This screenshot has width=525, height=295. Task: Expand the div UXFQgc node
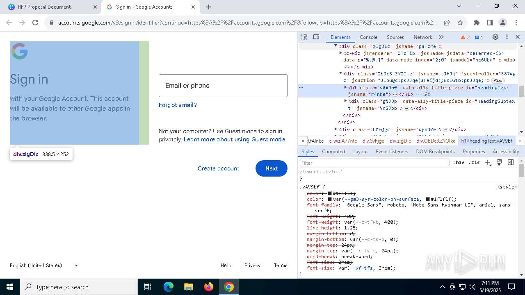(x=336, y=129)
